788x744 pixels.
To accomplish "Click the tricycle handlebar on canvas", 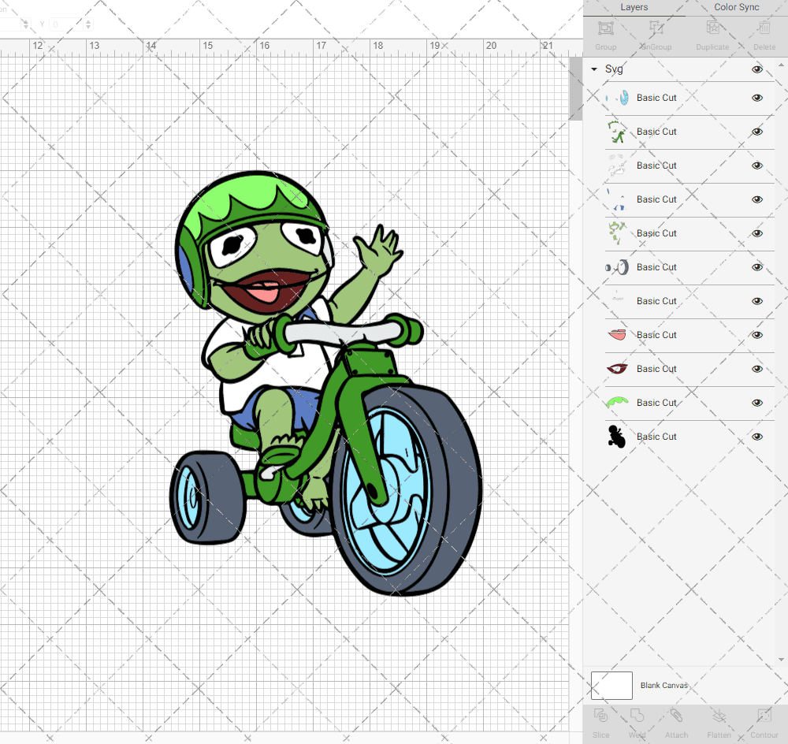I will coord(347,333).
